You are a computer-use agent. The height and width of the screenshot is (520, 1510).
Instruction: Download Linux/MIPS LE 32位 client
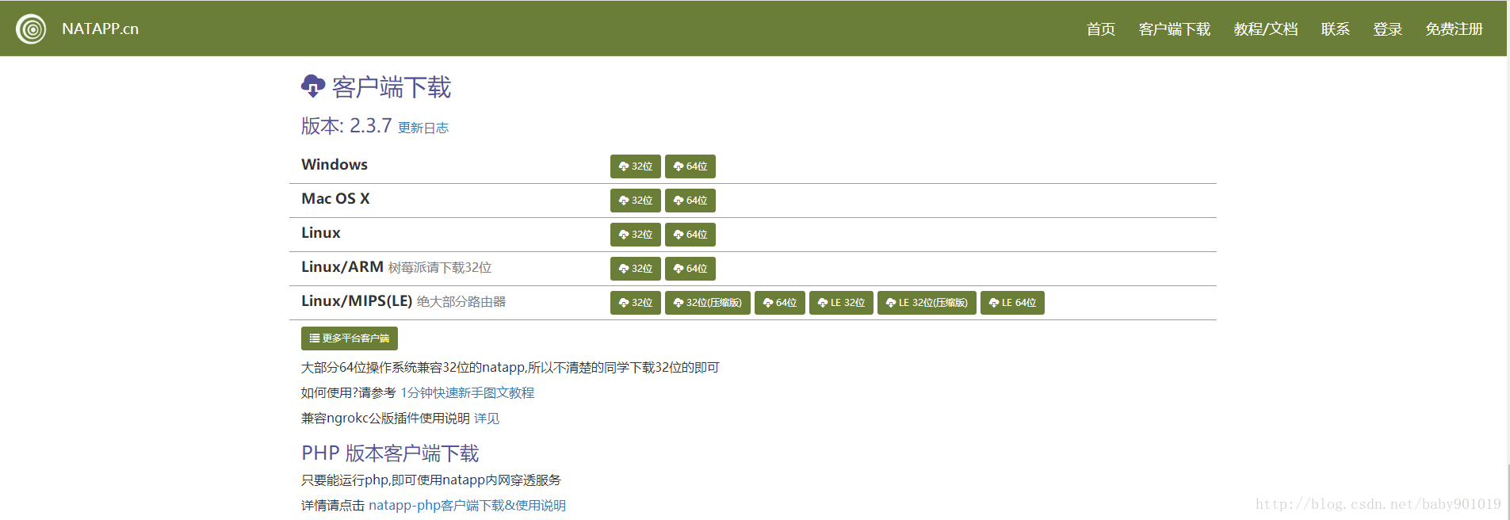[841, 303]
